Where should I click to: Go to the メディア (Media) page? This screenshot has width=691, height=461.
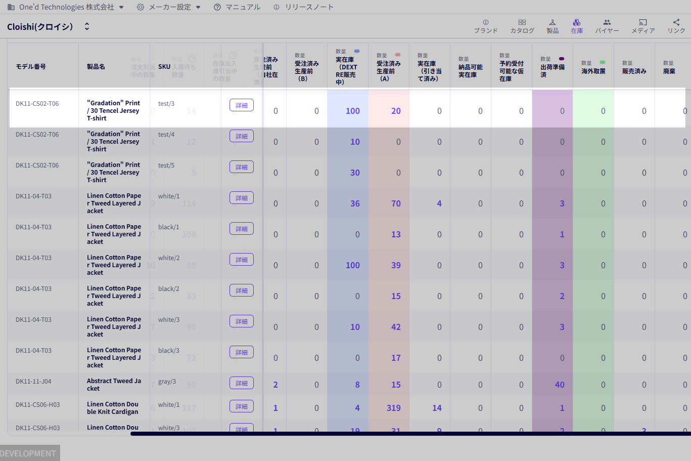pos(643,26)
